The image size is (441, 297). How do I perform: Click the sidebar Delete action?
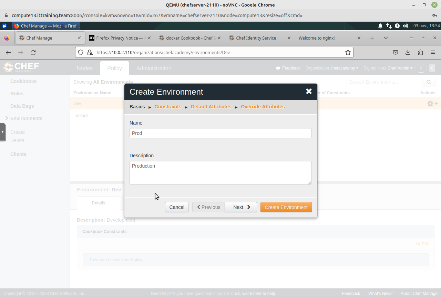tap(17, 140)
